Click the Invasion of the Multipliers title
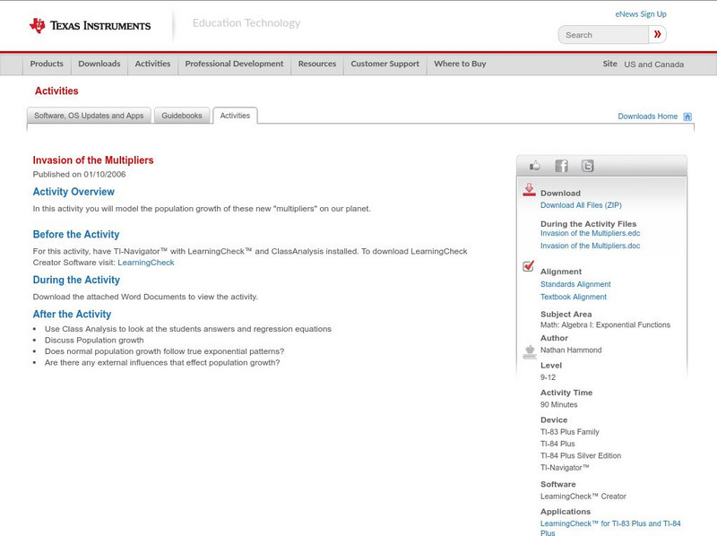The width and height of the screenshot is (717, 536). click(93, 160)
